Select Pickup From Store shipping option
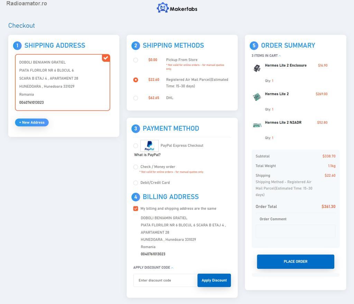 [136, 60]
